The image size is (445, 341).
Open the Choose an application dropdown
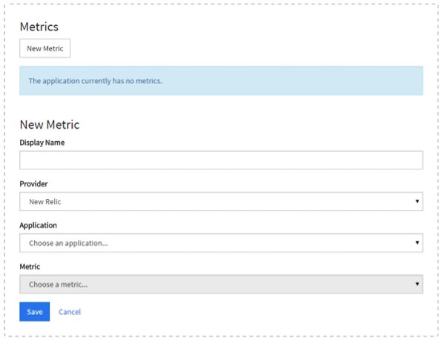coord(221,243)
